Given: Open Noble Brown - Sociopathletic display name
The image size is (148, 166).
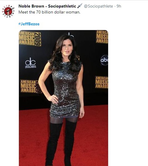Looking at the screenshot, I should (x=47, y=6).
